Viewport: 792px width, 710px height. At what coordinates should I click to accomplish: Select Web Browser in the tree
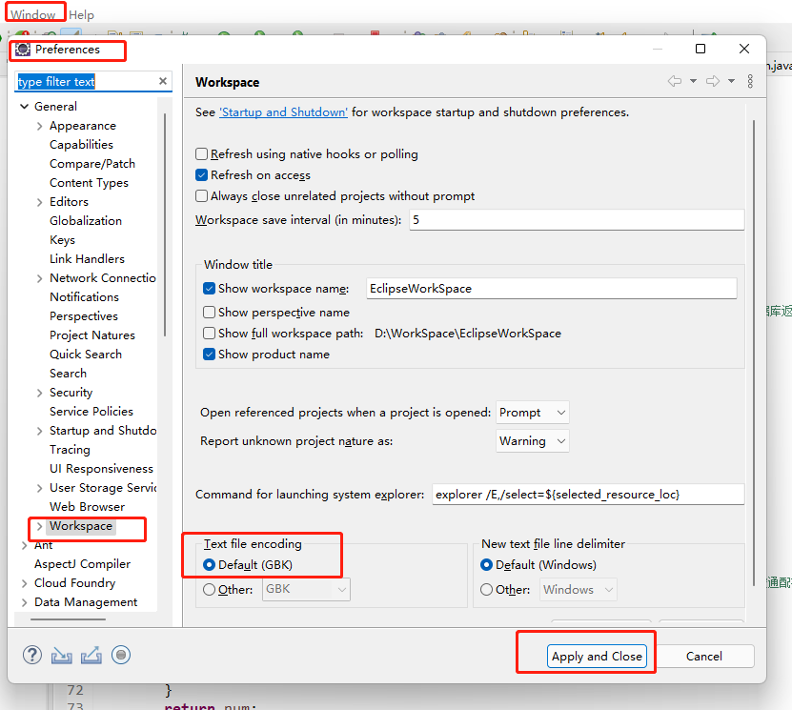pos(87,506)
